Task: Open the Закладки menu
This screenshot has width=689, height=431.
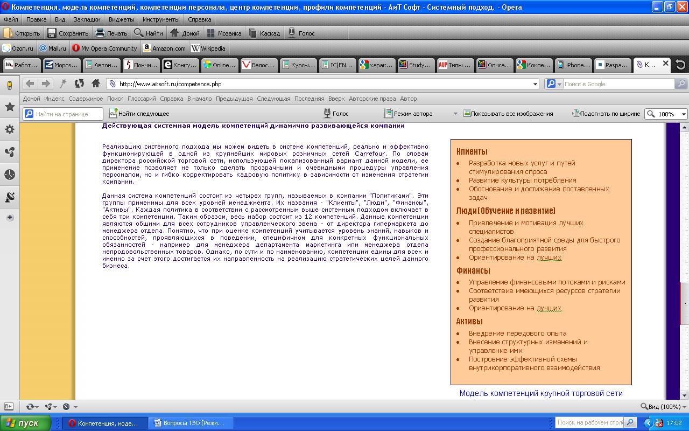Action: [87, 19]
